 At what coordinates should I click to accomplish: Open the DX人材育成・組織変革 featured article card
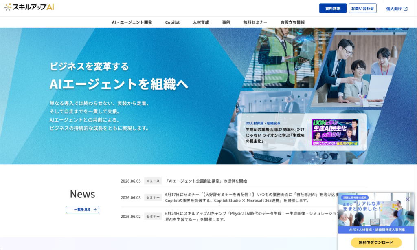[302, 132]
